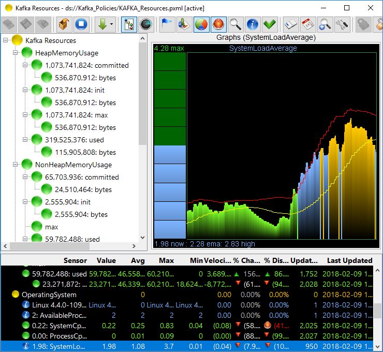The width and height of the screenshot is (383, 352).
Task: Select the OperatingSystem row in table
Action: click(x=187, y=295)
